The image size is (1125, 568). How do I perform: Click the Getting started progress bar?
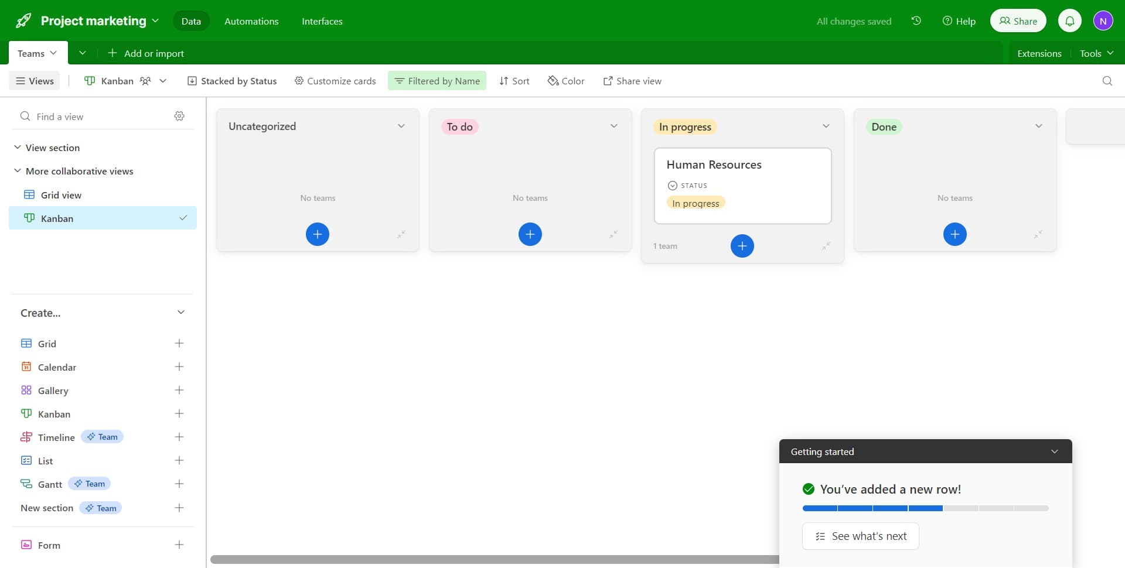click(925, 508)
